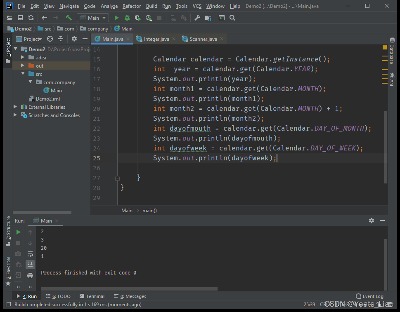Click the Save All disk icon
Image resolution: width=400 pixels, height=312 pixels.
click(20, 18)
